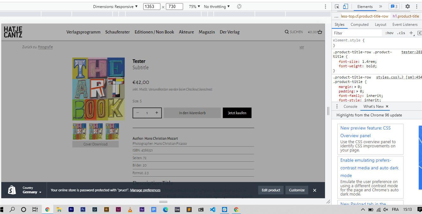Viewport: 422px width, 214px height.
Task: Open Adobe Photoshop from the taskbar
Action: click(x=83, y=210)
